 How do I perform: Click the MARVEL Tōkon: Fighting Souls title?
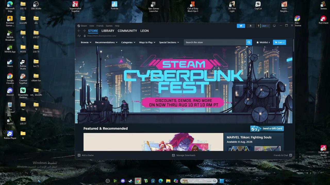(x=249, y=137)
